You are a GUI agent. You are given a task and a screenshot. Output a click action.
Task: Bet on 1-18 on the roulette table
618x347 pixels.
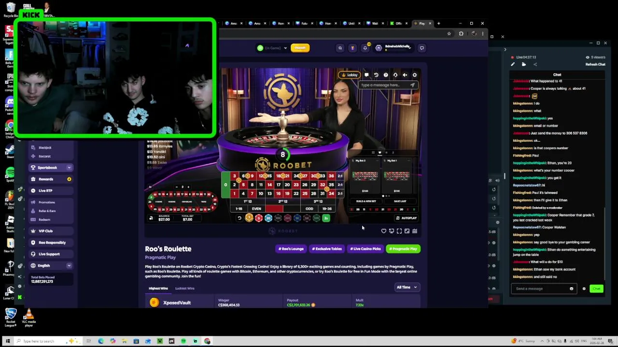[x=239, y=209]
